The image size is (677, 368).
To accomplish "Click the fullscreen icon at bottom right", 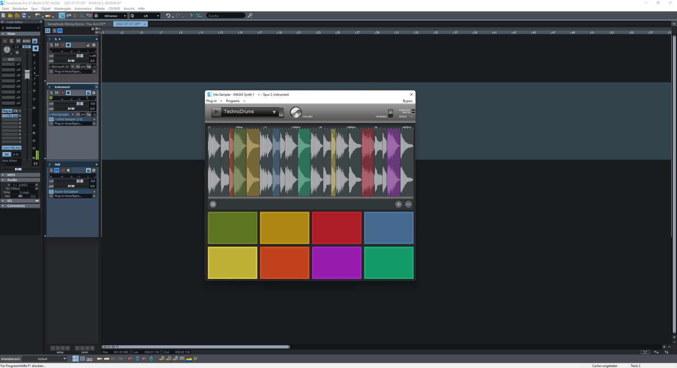I will pos(645,352).
